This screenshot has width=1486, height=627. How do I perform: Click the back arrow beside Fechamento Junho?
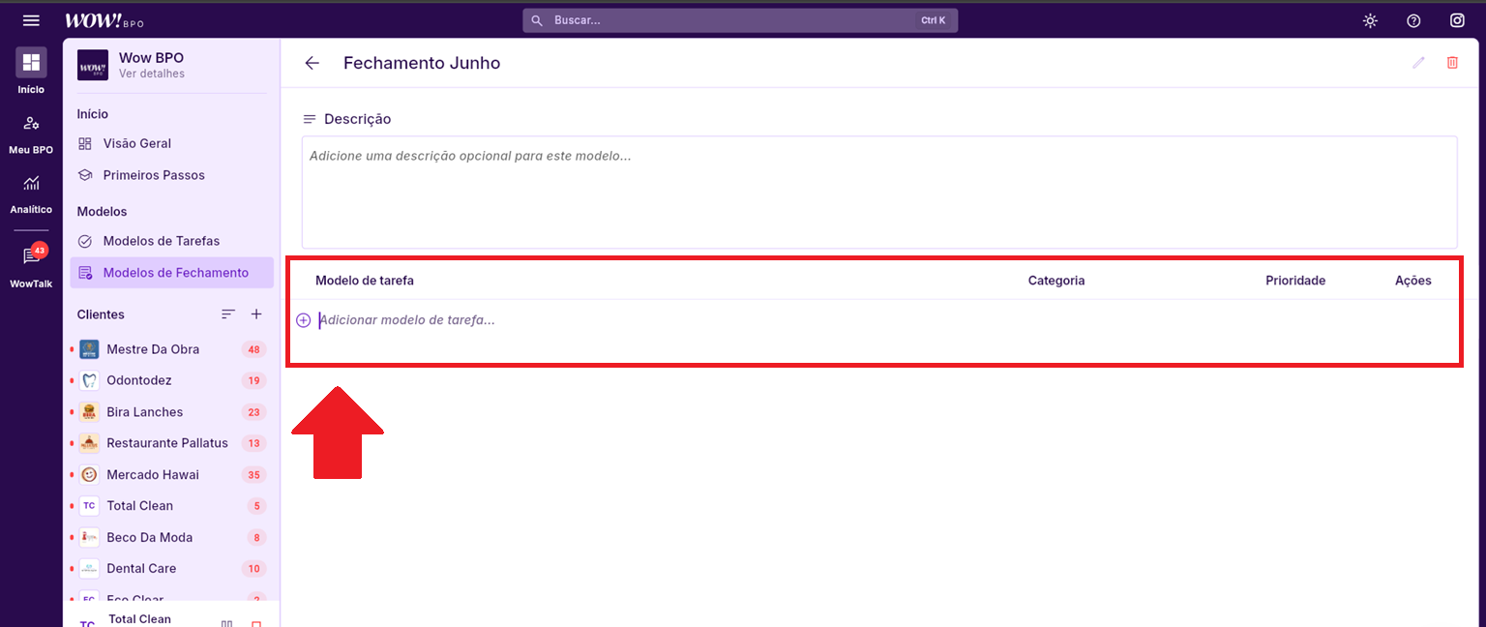pyautogui.click(x=312, y=63)
